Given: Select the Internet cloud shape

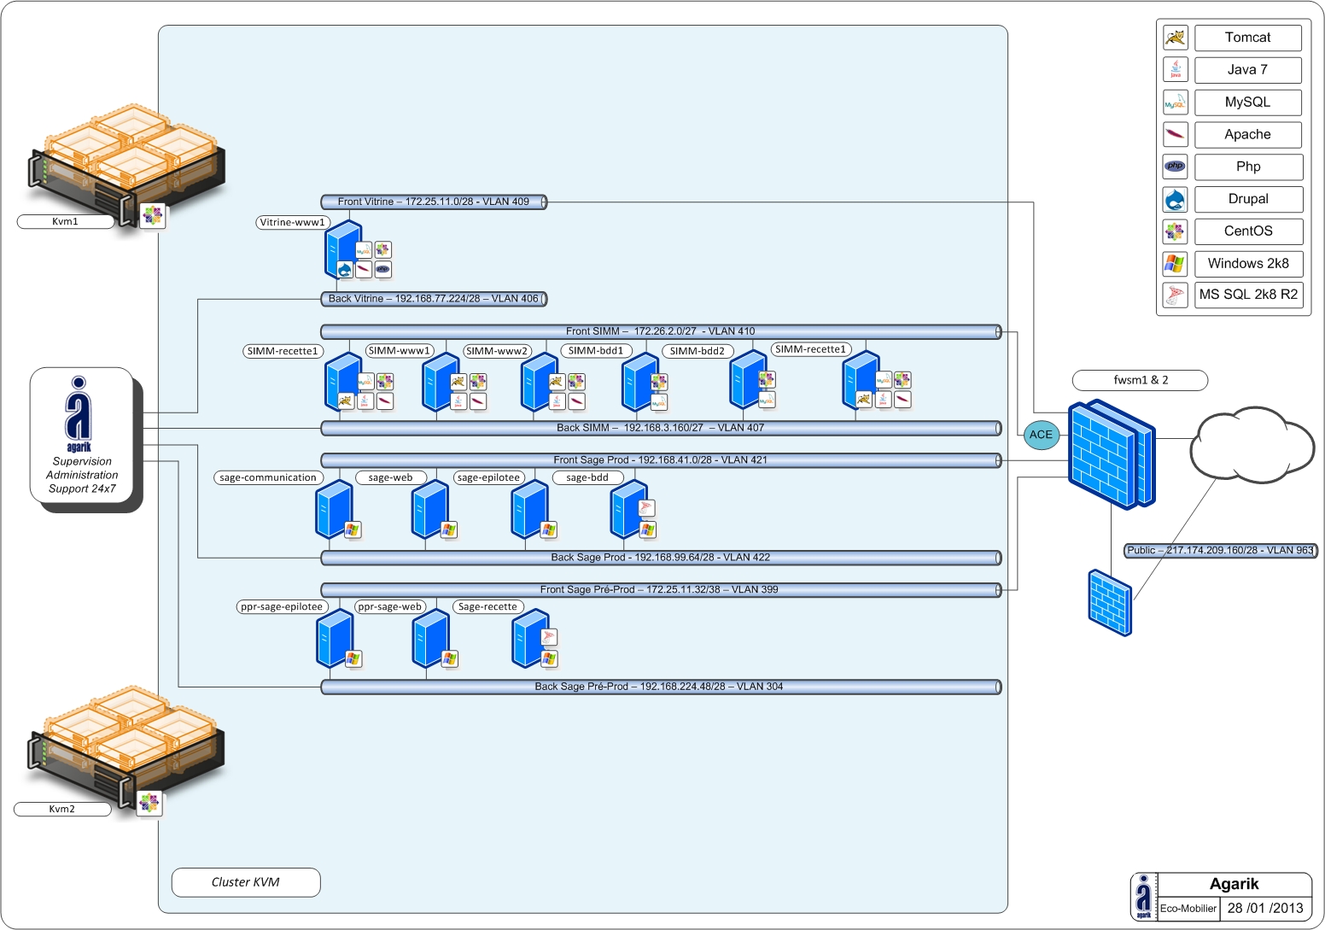Looking at the screenshot, I should coord(1251,444).
